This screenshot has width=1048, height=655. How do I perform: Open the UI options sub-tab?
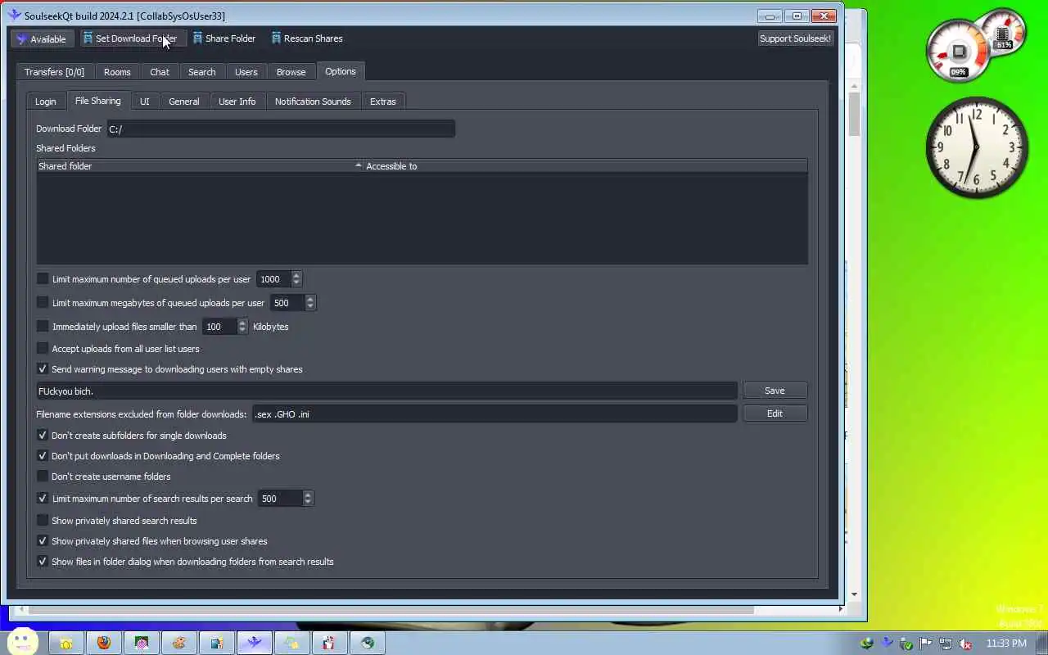(x=144, y=102)
